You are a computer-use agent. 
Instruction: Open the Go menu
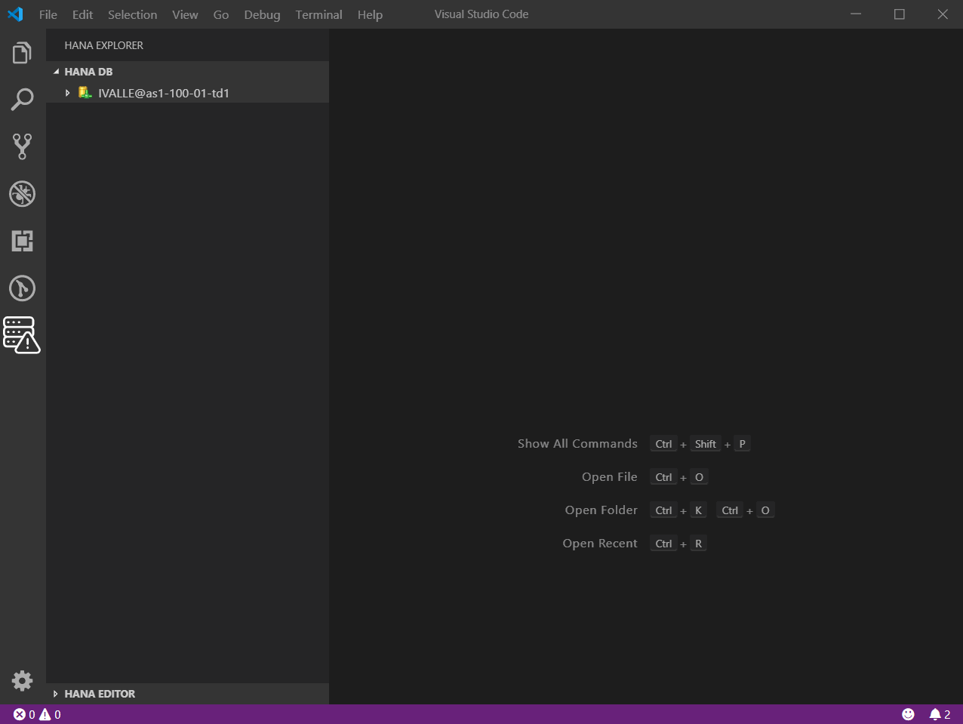221,14
